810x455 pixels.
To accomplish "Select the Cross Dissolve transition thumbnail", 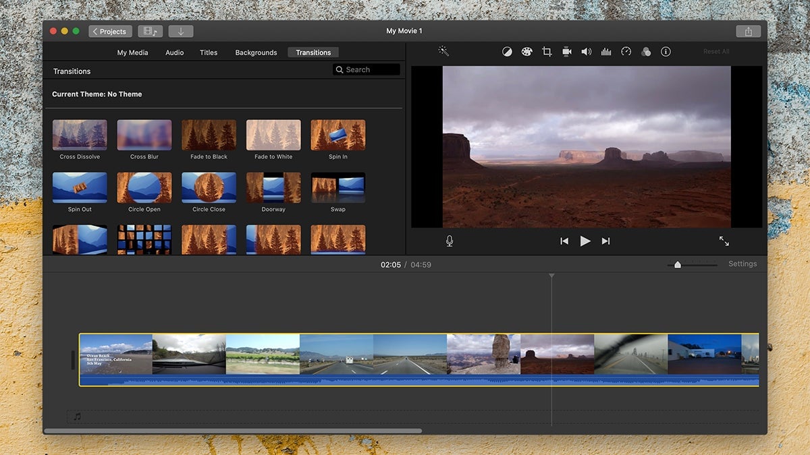I will [80, 135].
